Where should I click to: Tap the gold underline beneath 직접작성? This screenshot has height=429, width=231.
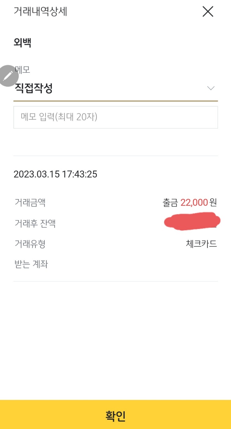(x=116, y=100)
